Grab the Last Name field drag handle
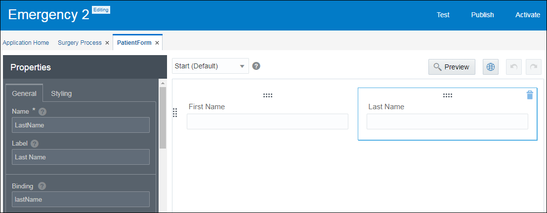The width and height of the screenshot is (547, 213). [448, 95]
